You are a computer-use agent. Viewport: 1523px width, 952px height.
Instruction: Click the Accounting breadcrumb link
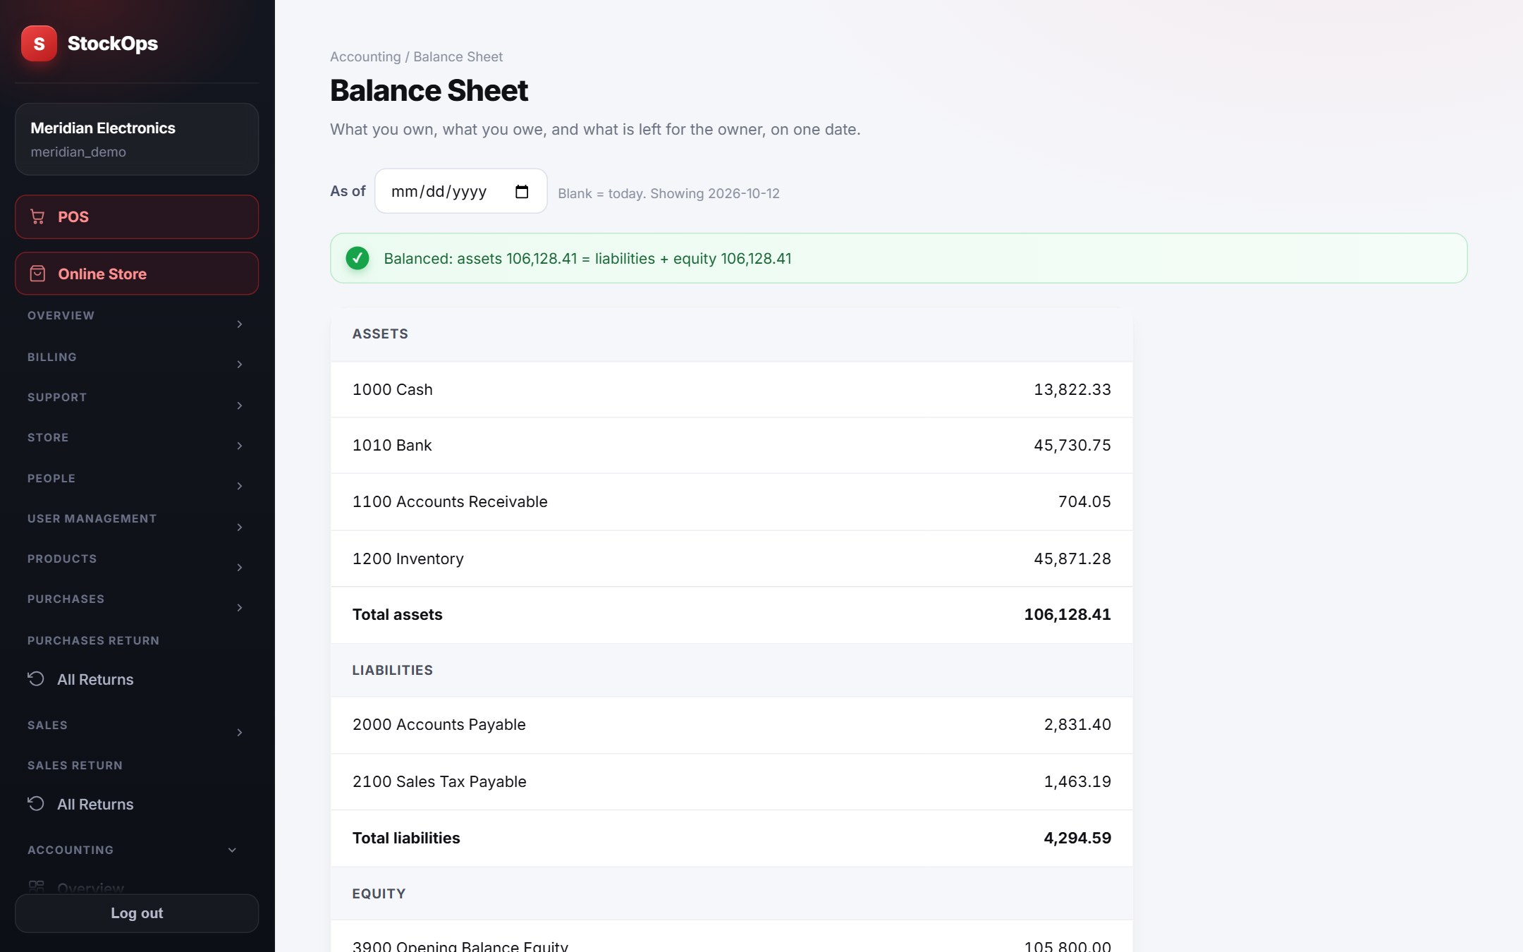pyautogui.click(x=365, y=56)
